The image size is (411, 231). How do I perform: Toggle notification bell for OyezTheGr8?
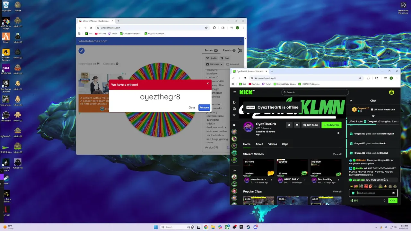pyautogui.click(x=289, y=125)
